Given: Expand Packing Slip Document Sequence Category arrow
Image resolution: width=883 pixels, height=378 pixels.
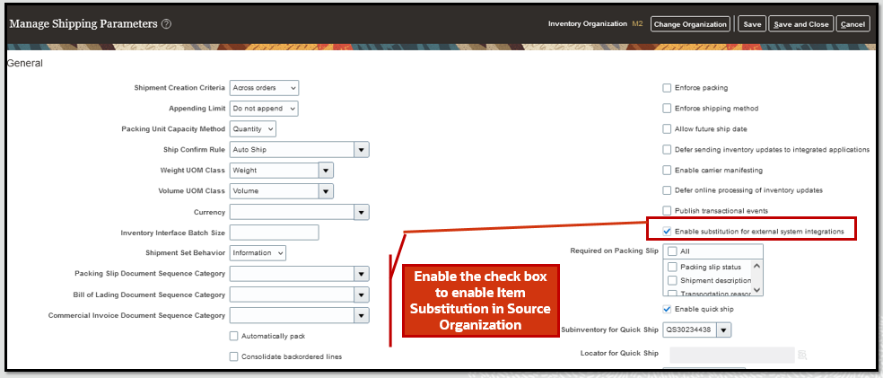Looking at the screenshot, I should tap(362, 274).
